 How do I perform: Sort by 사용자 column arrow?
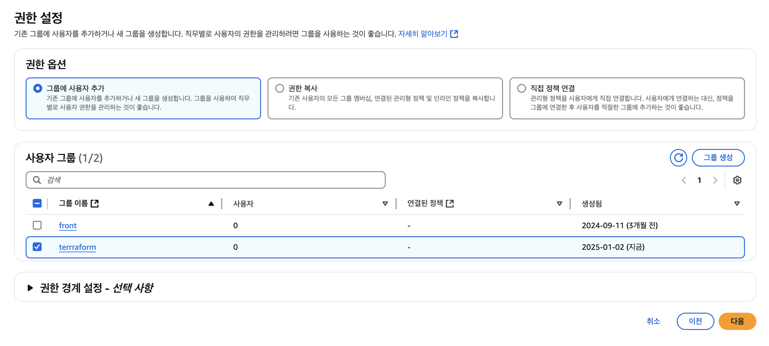click(385, 204)
